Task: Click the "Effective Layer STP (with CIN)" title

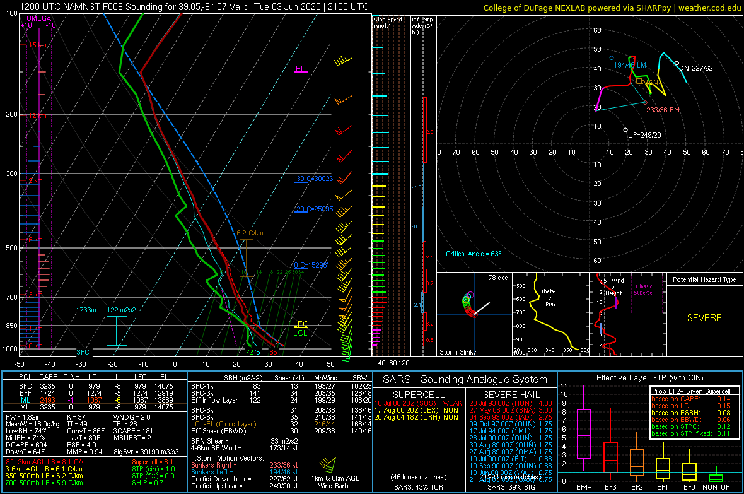Action: tap(649, 378)
